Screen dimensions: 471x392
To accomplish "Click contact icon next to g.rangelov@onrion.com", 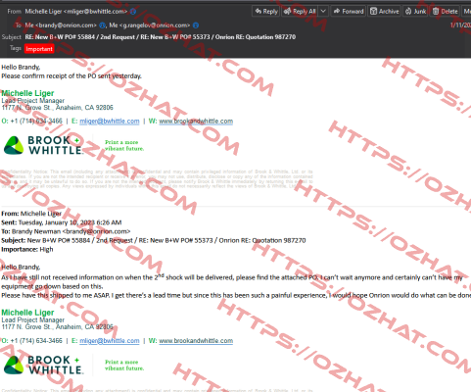I will (196, 25).
